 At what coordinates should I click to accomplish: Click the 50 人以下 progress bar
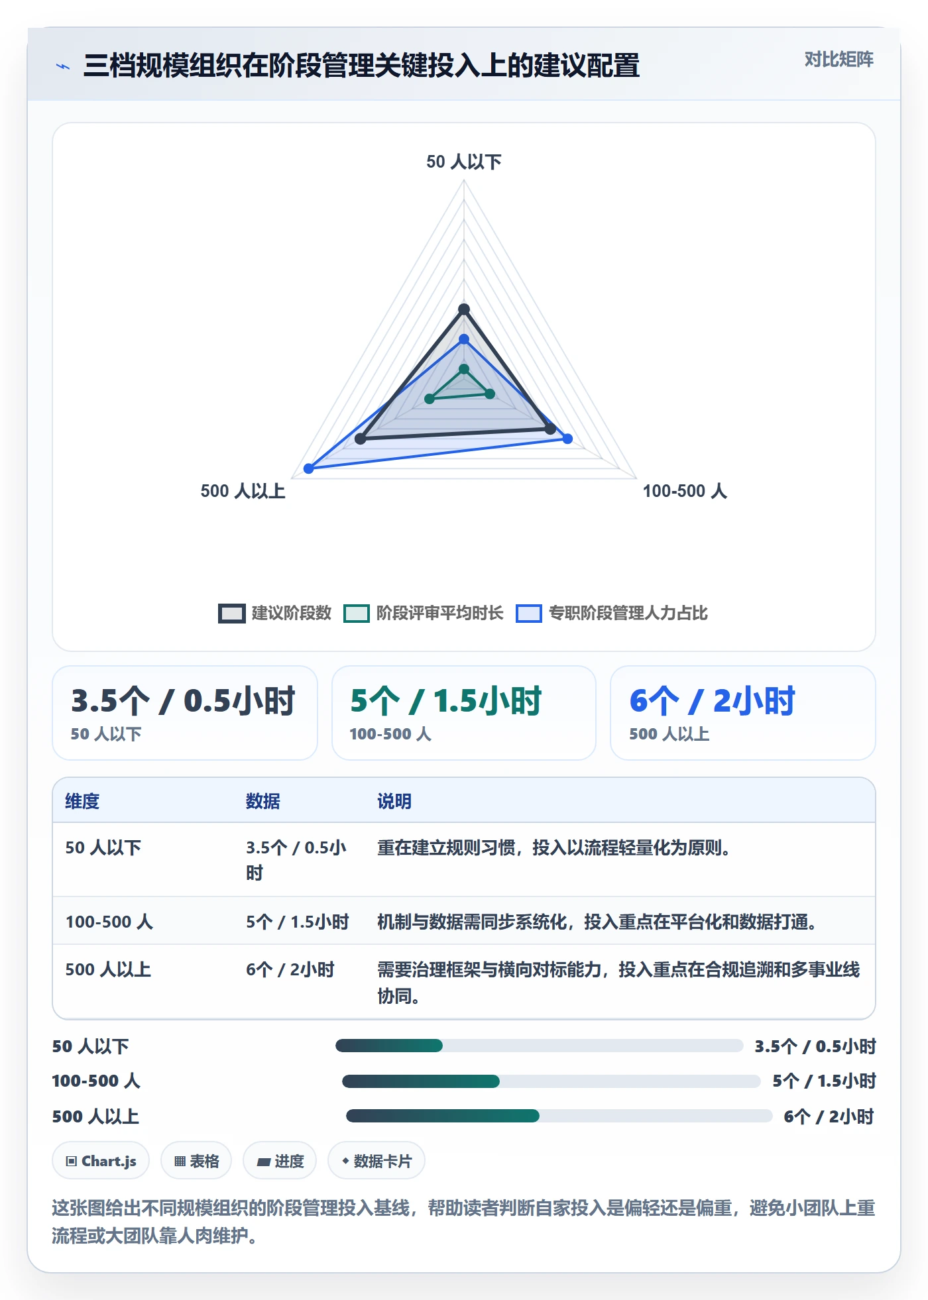[540, 1046]
